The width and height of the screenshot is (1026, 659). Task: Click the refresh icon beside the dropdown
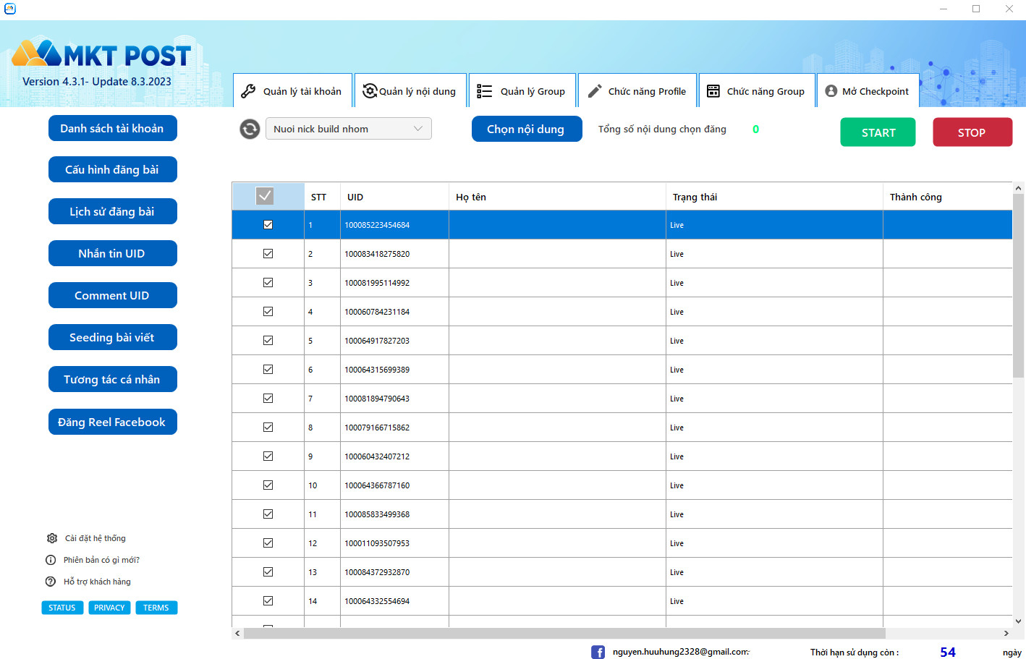click(250, 129)
